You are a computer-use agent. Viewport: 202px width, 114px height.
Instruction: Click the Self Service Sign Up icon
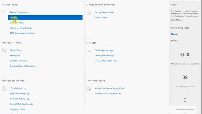[x=89, y=88]
